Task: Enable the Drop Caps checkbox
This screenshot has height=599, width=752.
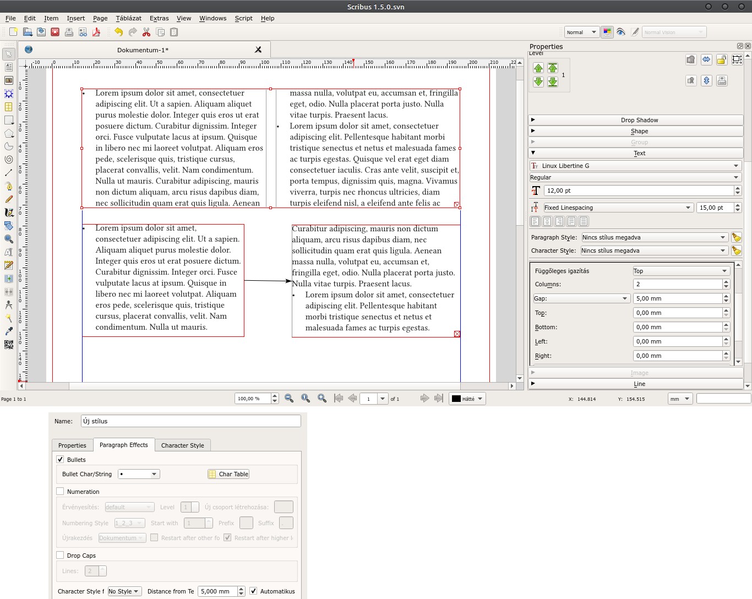Action: click(61, 555)
